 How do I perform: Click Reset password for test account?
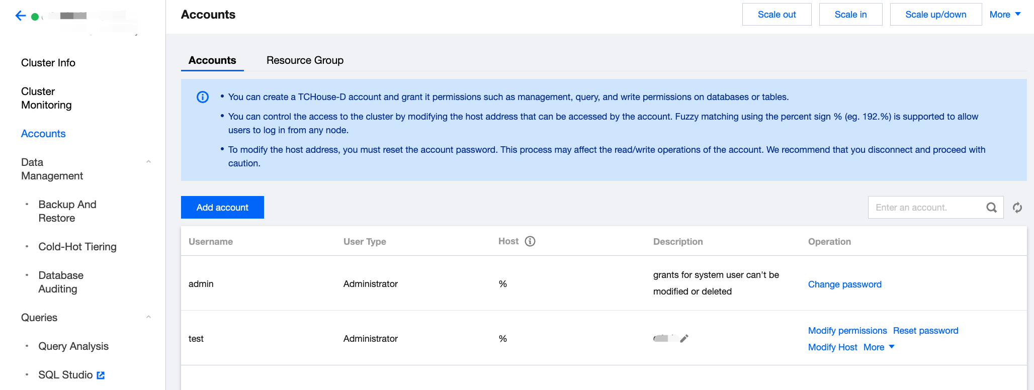925,331
